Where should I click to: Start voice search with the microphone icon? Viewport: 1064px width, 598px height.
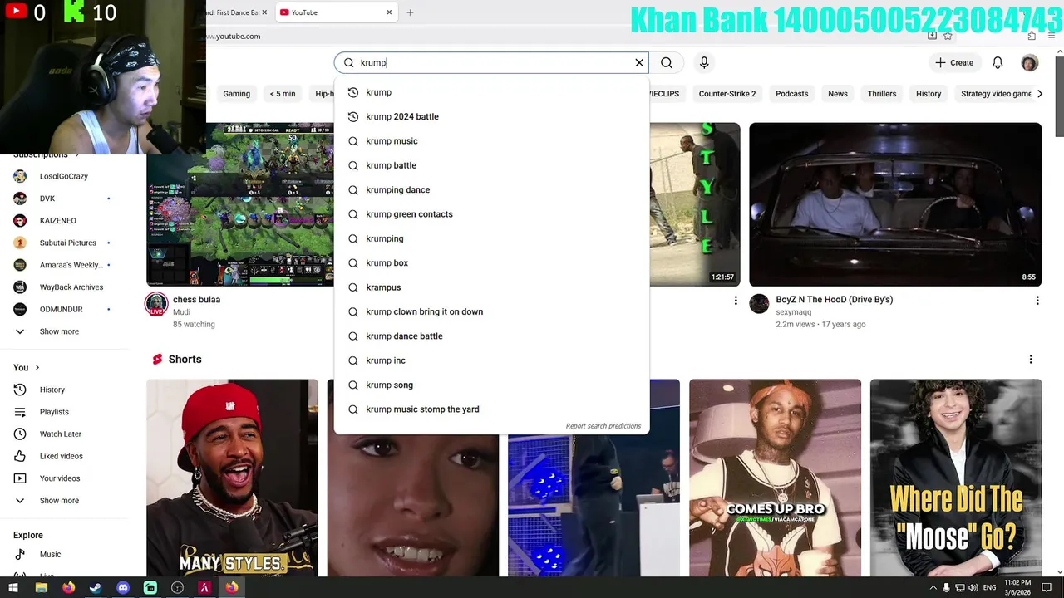tap(704, 62)
